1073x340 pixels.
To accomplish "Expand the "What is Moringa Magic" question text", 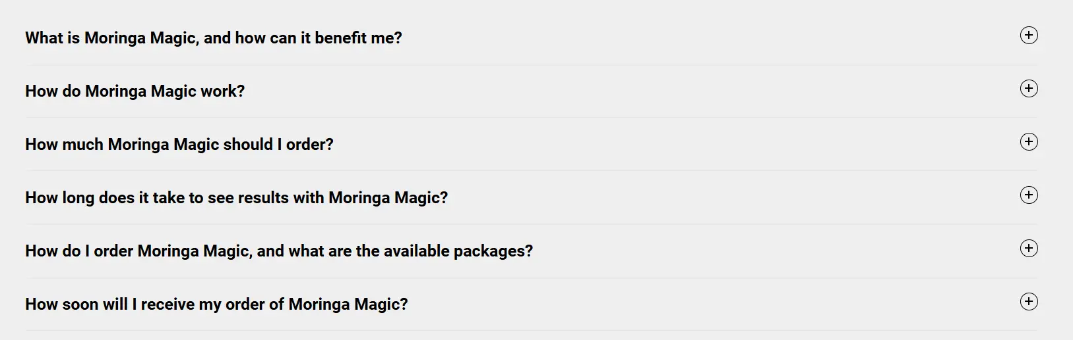I will [x=213, y=38].
